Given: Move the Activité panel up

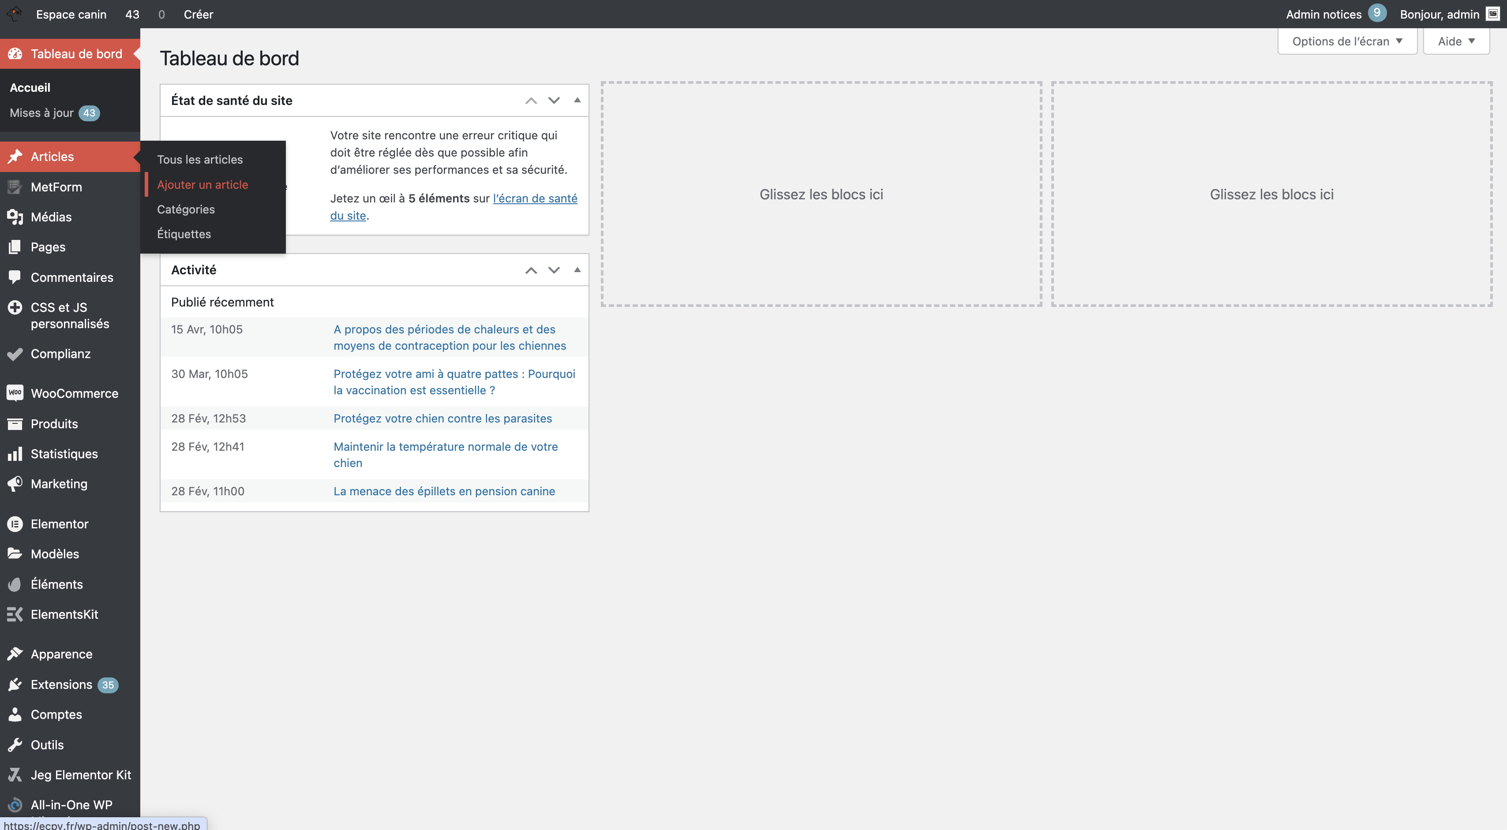Looking at the screenshot, I should point(531,269).
